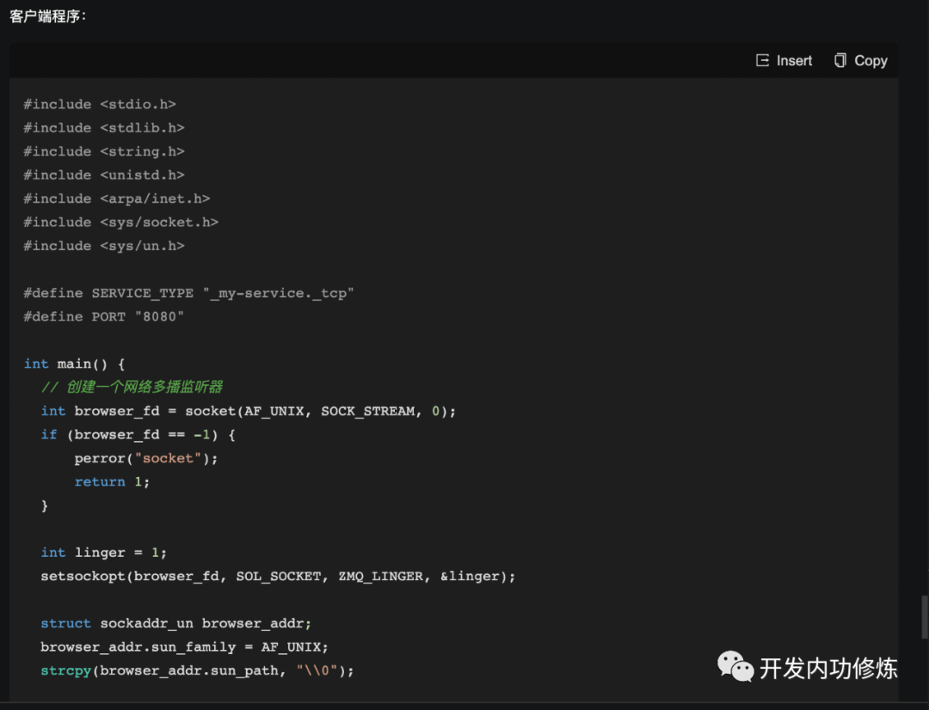Copy the code via Copy label
The width and height of the screenshot is (929, 710).
click(871, 60)
